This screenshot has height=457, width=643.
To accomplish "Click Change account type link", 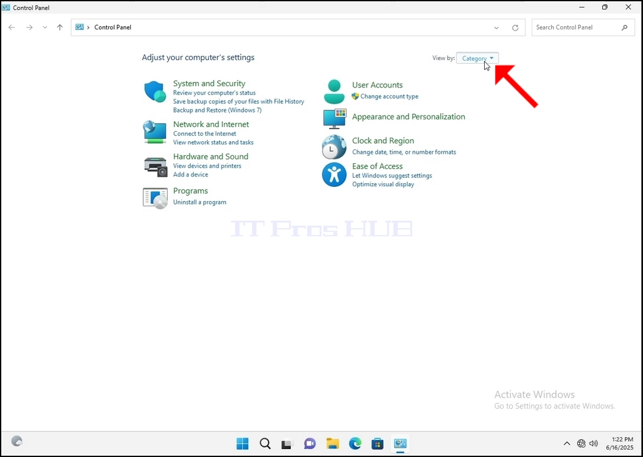I will [389, 96].
